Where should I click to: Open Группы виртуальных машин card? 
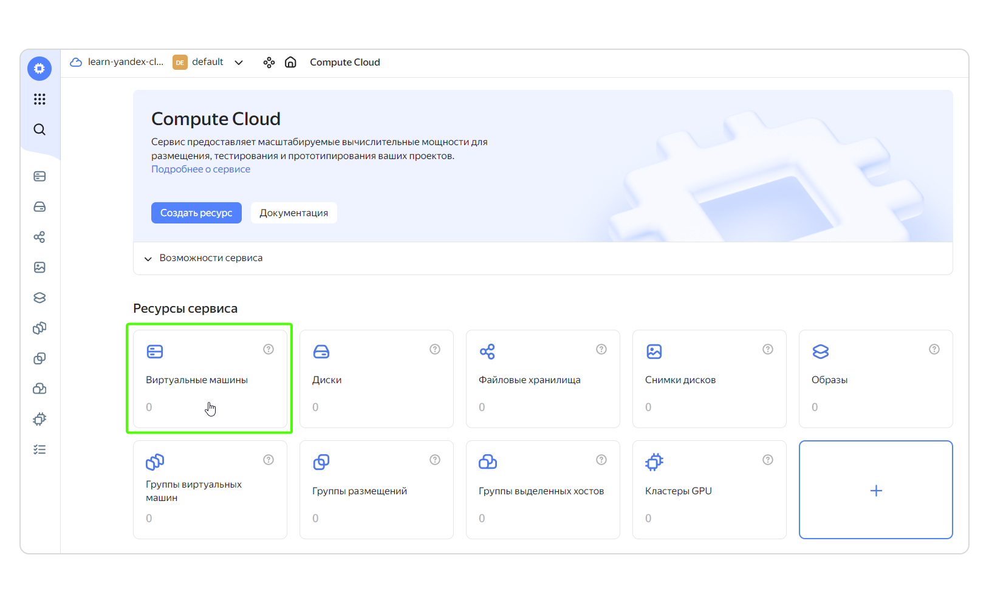point(210,489)
